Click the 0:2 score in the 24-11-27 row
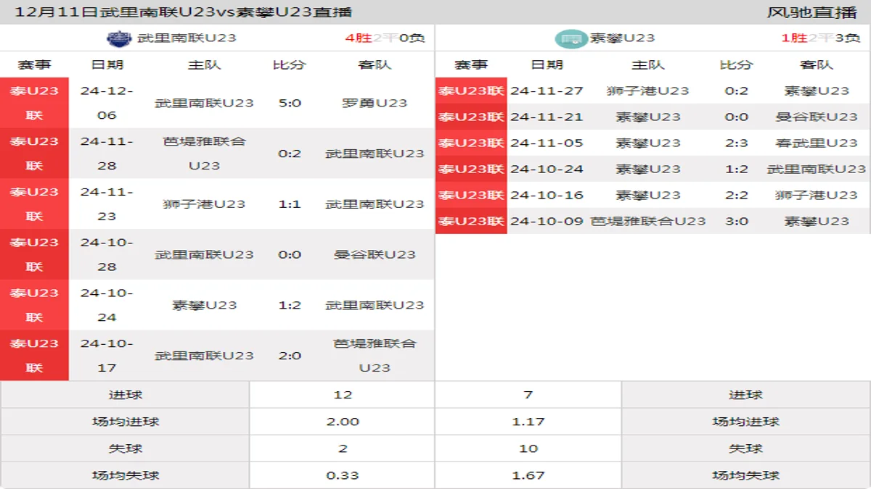The height and width of the screenshot is (489, 871). [736, 91]
